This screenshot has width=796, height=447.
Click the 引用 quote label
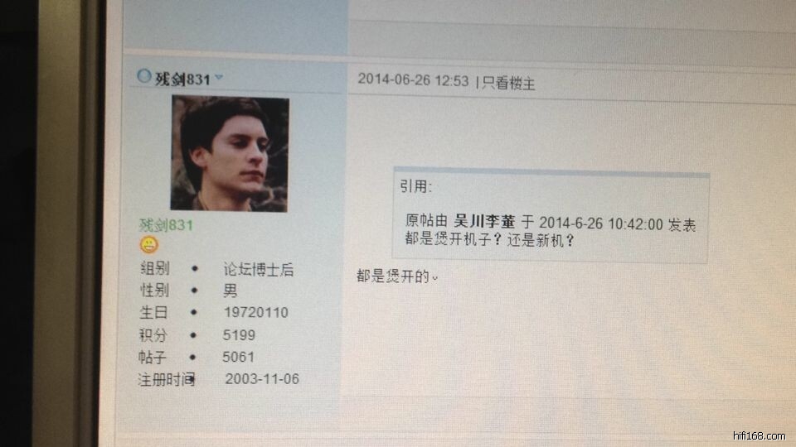tap(415, 186)
